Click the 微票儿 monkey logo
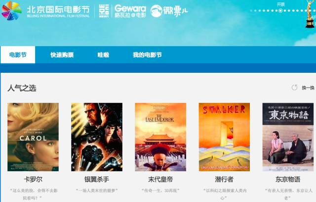Screen dimensions: 316x202 pos(169,11)
